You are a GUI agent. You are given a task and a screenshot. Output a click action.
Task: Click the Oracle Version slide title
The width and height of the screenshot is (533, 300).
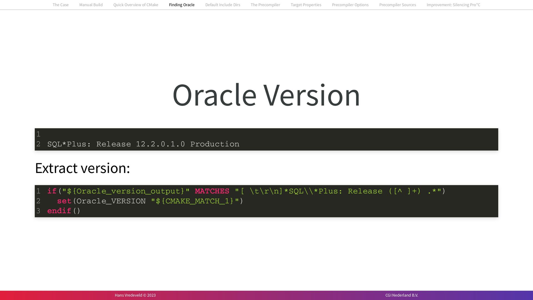[x=266, y=95]
